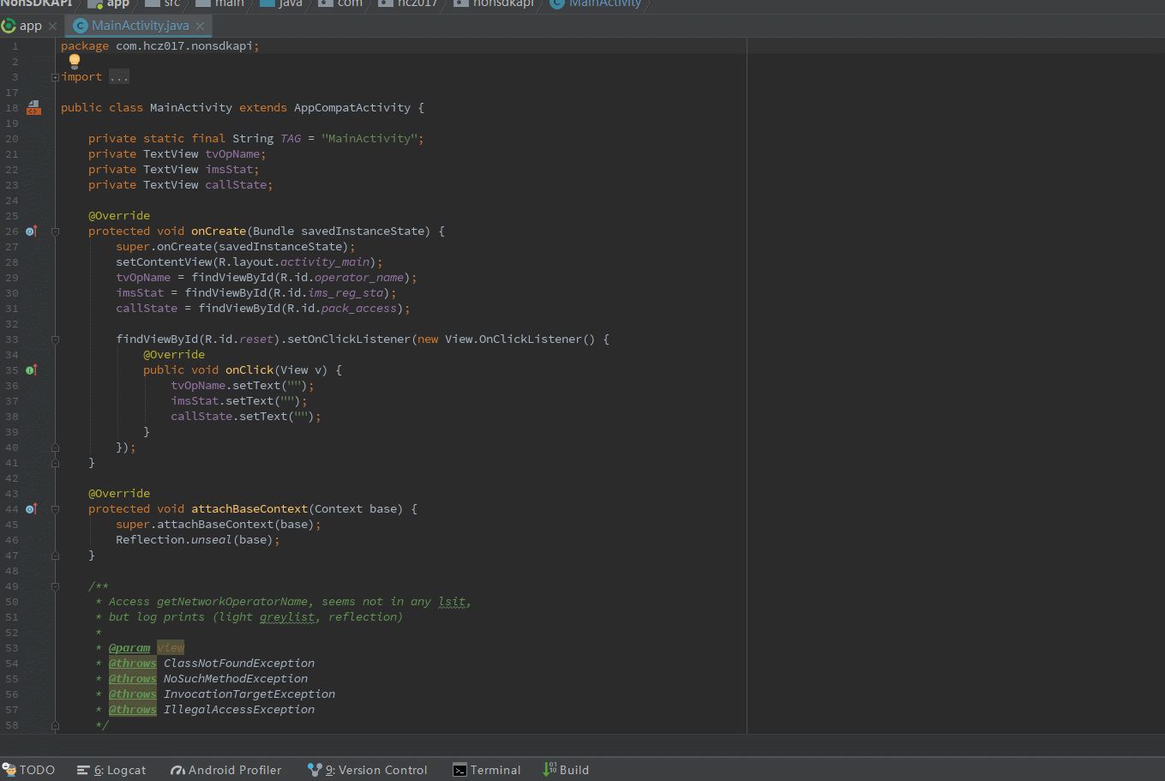The image size is (1165, 781).
Task: Click 'imsStat' field declaration on line 22
Action: click(229, 170)
